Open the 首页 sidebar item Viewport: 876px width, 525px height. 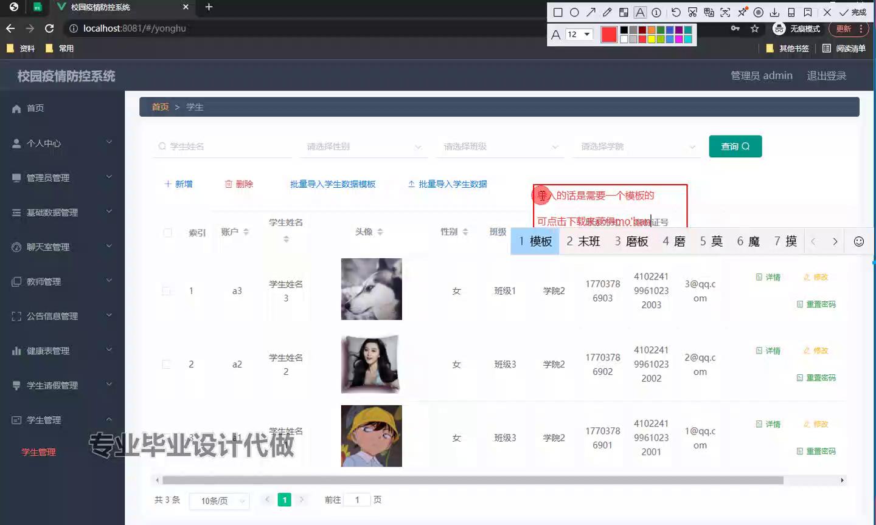[35, 108]
